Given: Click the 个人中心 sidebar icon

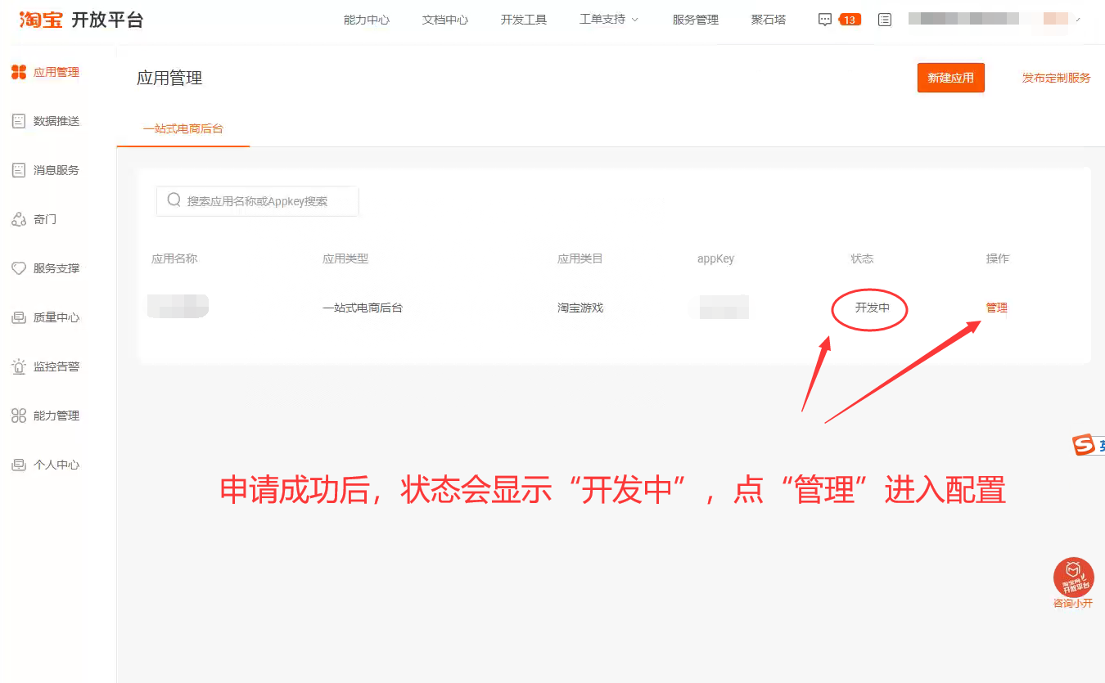Looking at the screenshot, I should [x=19, y=465].
